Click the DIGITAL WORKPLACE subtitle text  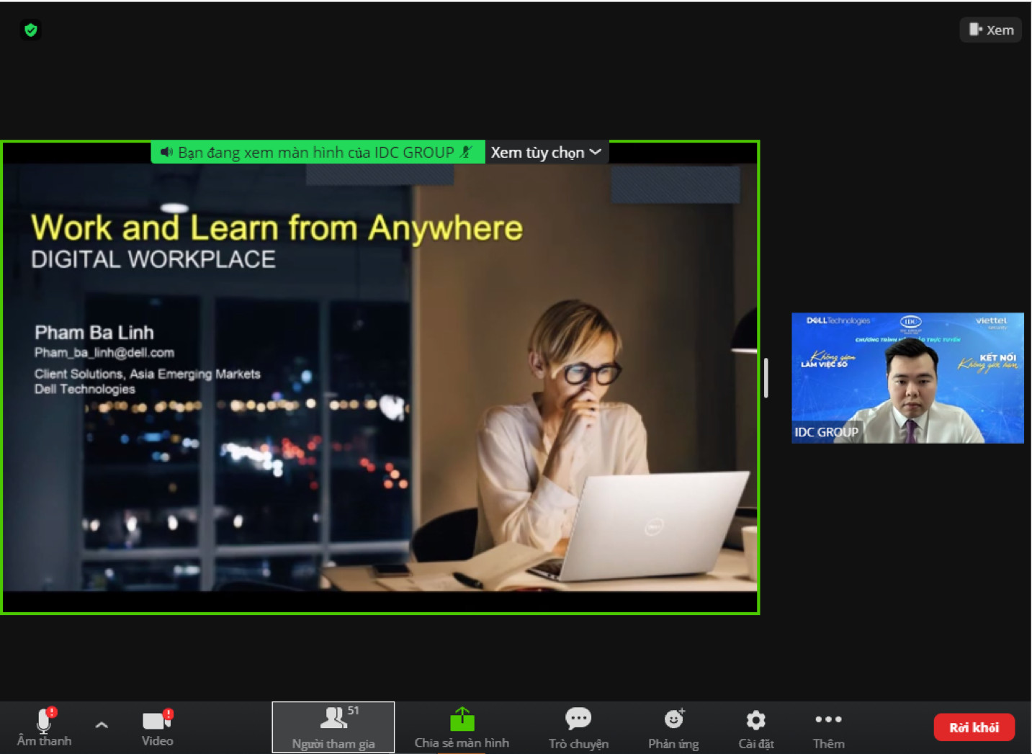tap(153, 259)
